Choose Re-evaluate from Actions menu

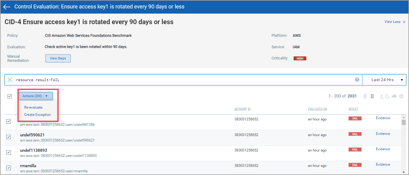pos(33,107)
